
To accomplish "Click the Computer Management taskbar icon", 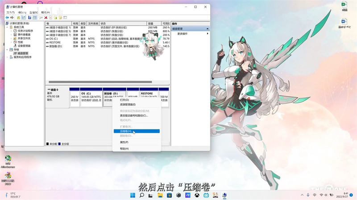I will pos(224,195).
